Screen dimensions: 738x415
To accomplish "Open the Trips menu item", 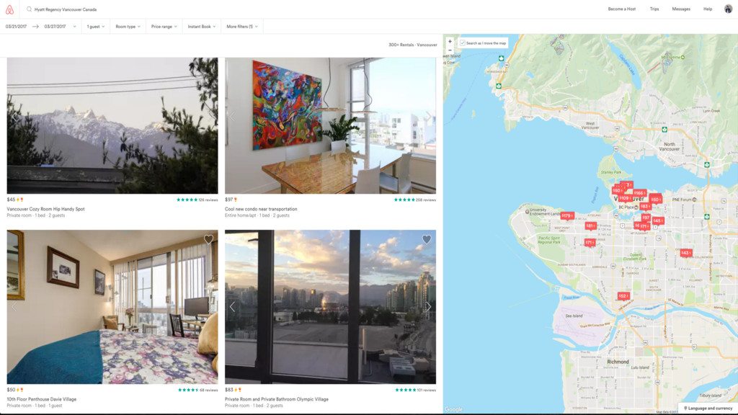I will [654, 9].
